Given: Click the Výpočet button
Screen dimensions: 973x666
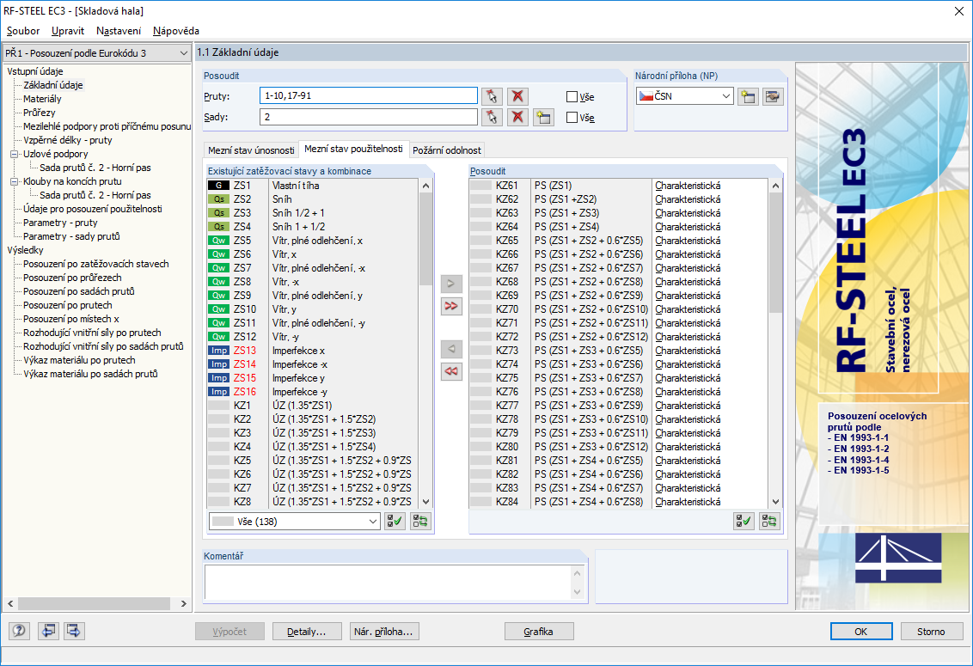Looking at the screenshot, I should pos(229,632).
